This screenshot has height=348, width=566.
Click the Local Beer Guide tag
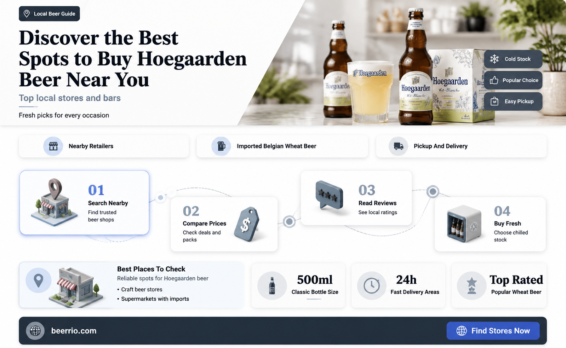click(49, 14)
